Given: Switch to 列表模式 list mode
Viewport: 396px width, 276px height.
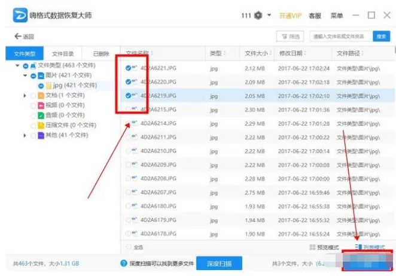Looking at the screenshot, I should pyautogui.click(x=370, y=247).
